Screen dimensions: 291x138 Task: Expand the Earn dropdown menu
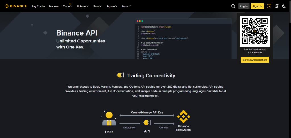pos(97,6)
